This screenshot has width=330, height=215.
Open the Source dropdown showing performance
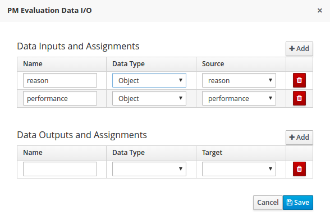click(239, 98)
